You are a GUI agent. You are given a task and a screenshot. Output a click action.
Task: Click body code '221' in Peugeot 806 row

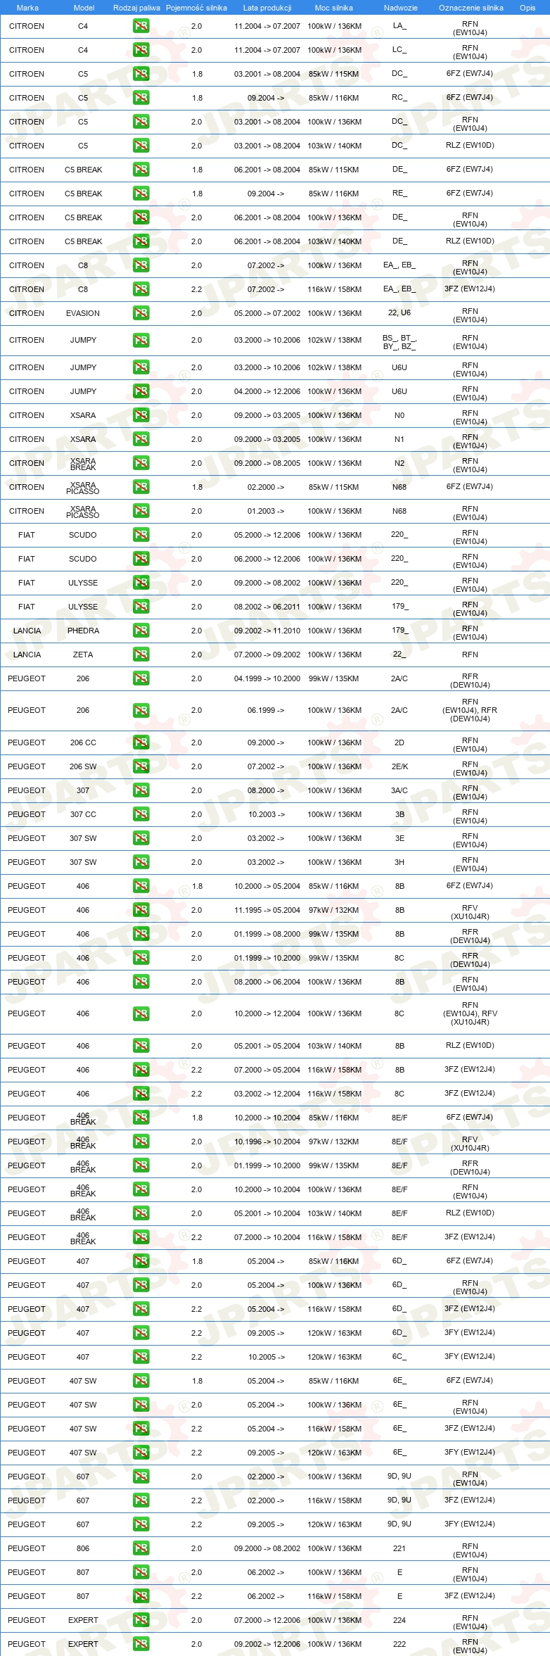pos(399,1548)
